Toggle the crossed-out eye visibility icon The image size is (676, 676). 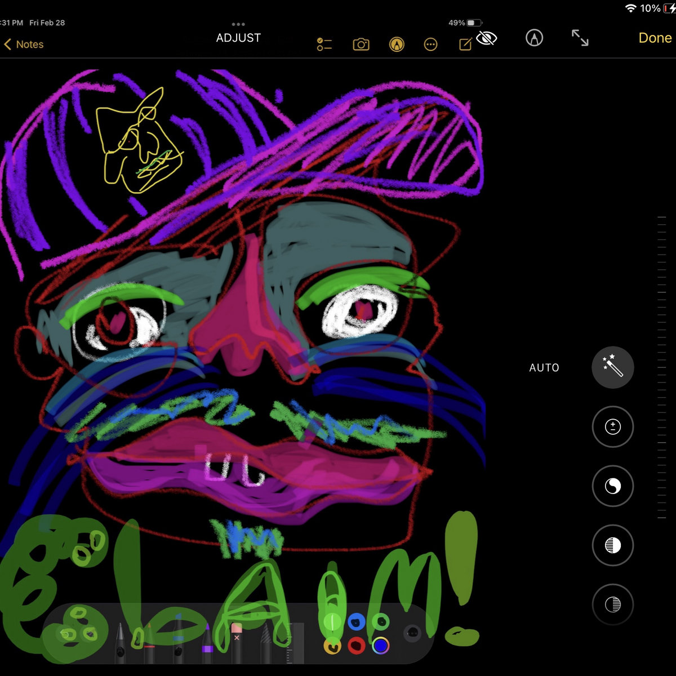487,38
